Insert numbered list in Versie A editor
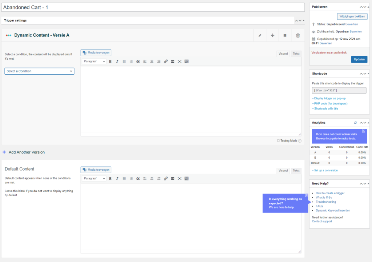 click(131, 61)
